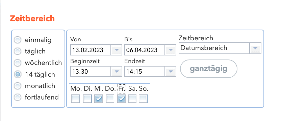Open the Beginnzeit time dropdown arrow
Viewport: 281px width, 121px height.
[117, 72]
